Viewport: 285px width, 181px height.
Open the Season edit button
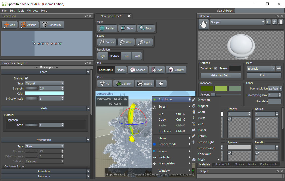point(138,70)
